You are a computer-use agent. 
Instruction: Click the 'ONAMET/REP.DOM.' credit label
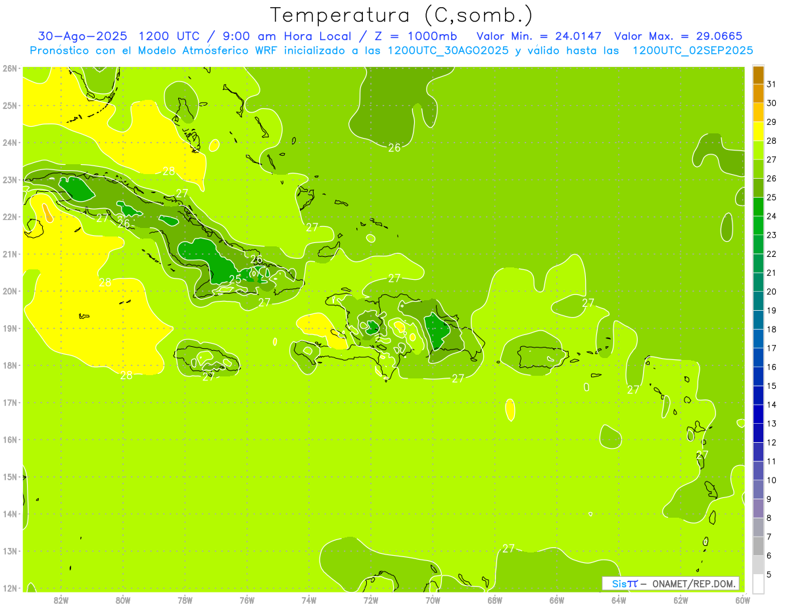[694, 583]
